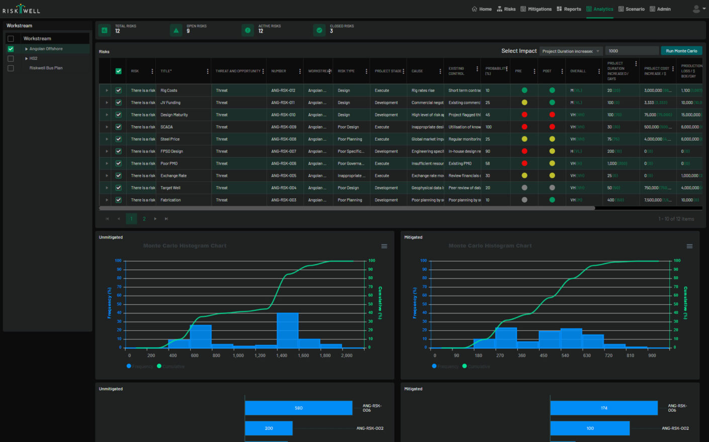This screenshot has height=442, width=709.
Task: Uncheck the Angolan Offshore workstream checkbox
Action: point(11,49)
